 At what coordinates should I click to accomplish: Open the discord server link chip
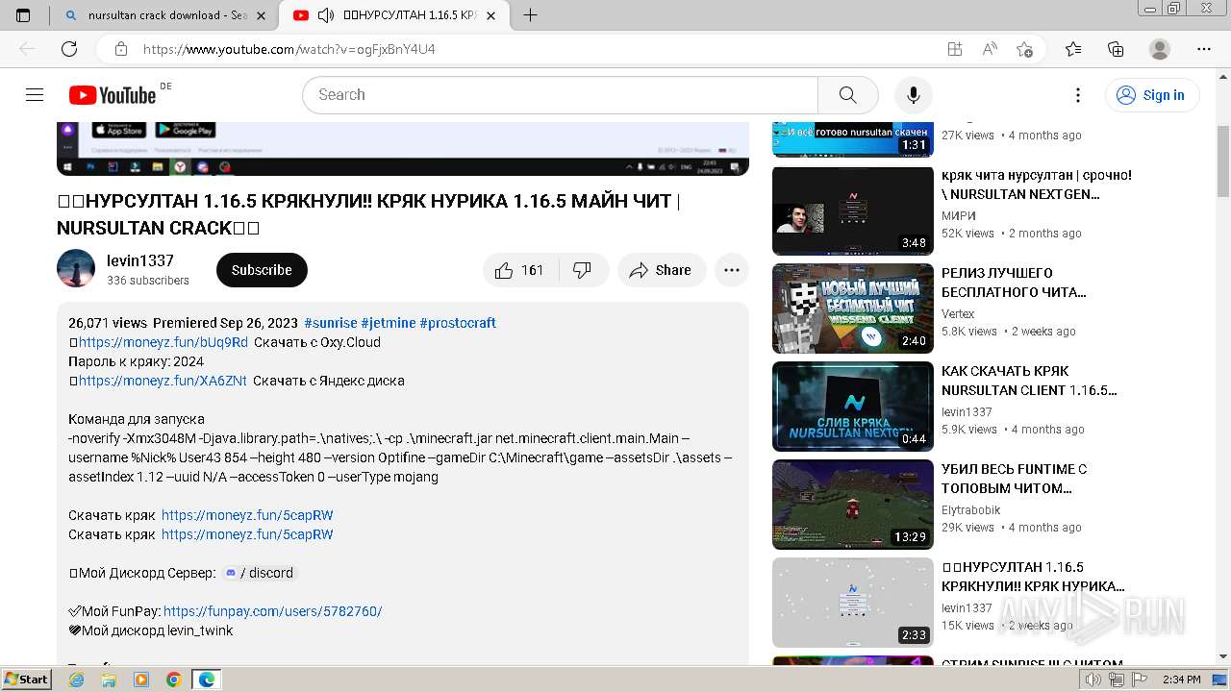[259, 573]
